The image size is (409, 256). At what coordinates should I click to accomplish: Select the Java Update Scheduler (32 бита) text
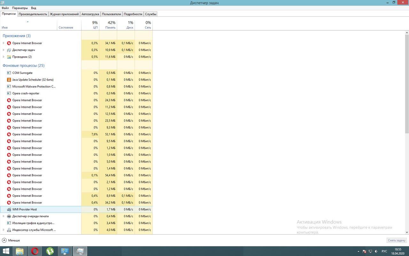point(33,80)
